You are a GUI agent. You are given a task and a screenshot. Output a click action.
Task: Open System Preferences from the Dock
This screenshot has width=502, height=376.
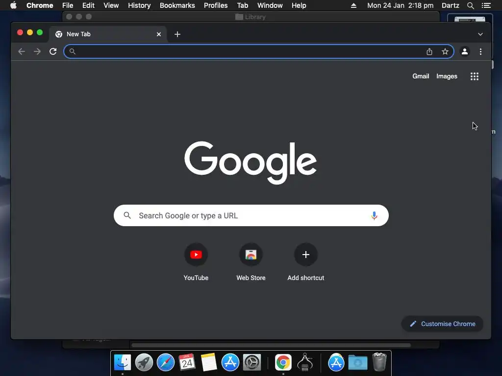coord(252,363)
